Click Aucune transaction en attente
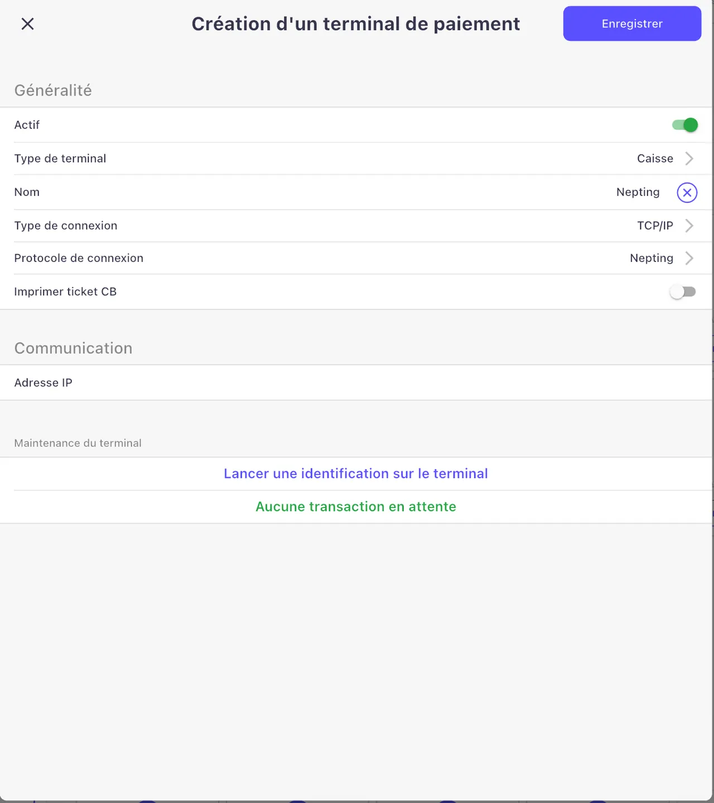This screenshot has width=714, height=803. tap(356, 506)
